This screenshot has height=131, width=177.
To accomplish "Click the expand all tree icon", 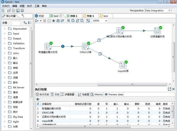I will point(25,23).
